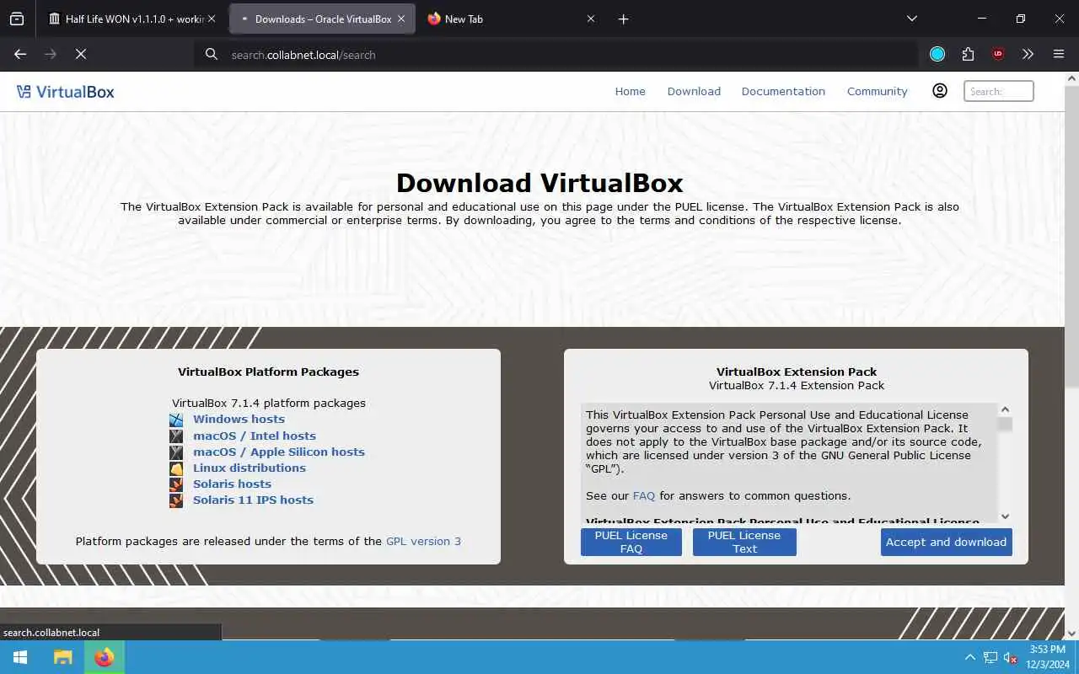Viewport: 1079px width, 674px height.
Task: Switch to the New Tab tab
Action: (x=512, y=19)
